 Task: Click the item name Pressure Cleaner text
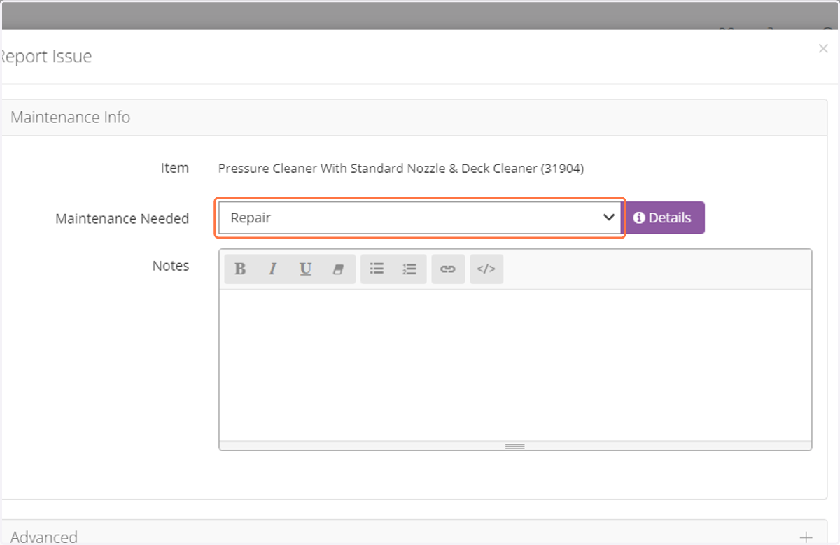coord(401,169)
